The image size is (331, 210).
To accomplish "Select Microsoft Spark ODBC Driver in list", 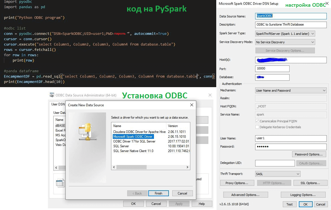I will click(x=133, y=137).
